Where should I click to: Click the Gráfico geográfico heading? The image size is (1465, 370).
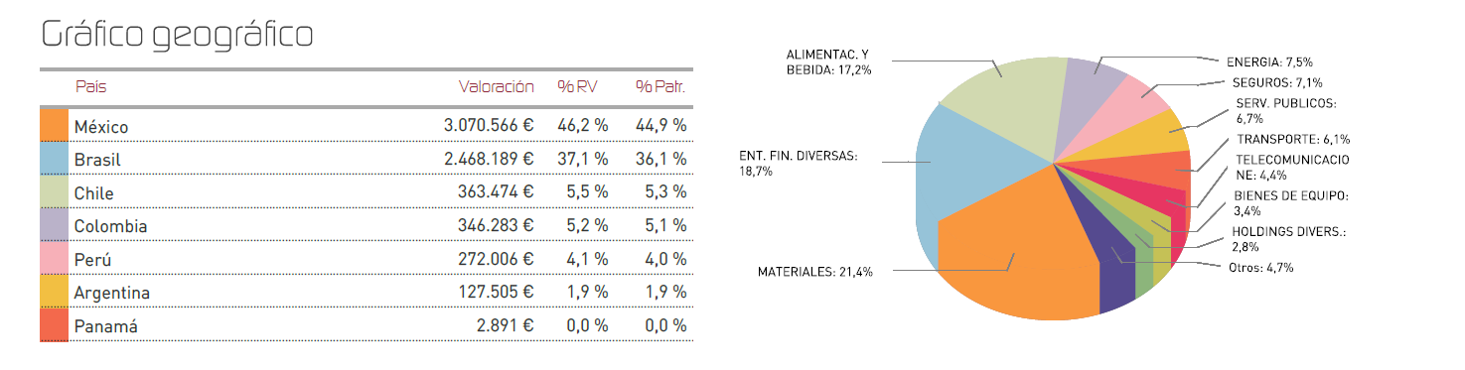click(177, 35)
